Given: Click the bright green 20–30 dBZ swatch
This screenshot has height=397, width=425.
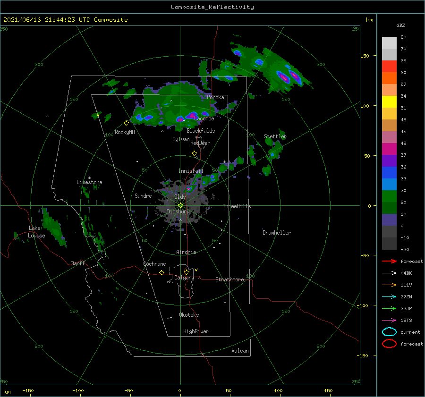Looking at the screenshot, I should [389, 196].
